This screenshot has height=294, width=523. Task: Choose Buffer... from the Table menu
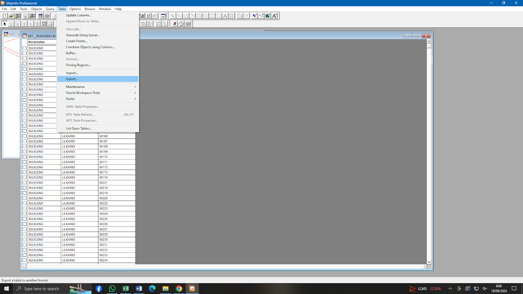[98, 53]
